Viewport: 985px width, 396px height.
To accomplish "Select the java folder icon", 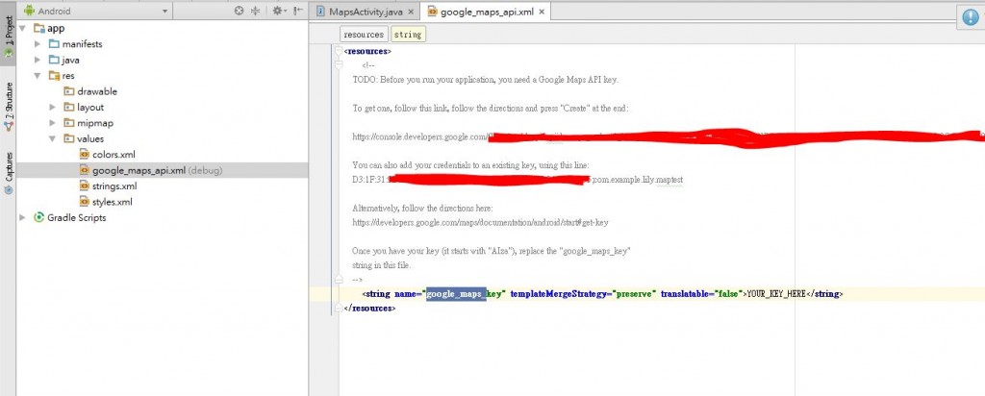I will (54, 60).
